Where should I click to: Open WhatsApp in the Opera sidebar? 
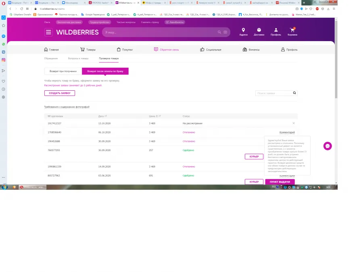click(x=4, y=44)
